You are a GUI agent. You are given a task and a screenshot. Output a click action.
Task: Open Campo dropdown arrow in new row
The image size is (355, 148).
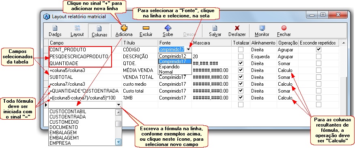[118, 105]
